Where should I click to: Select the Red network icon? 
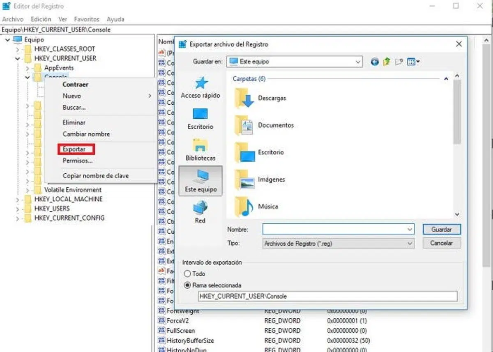(x=200, y=212)
